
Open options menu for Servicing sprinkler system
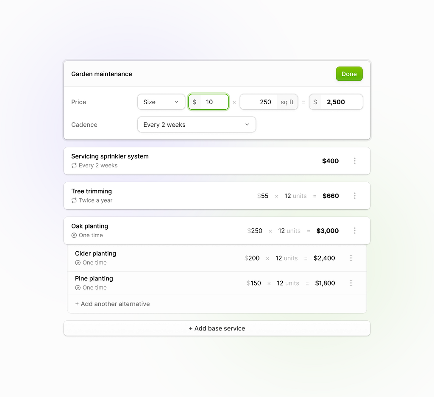(x=355, y=161)
